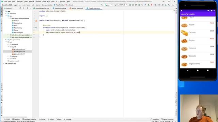Open the Terminal tool window
Screen dimensions: 218x122
pyautogui.click(x=16, y=119)
